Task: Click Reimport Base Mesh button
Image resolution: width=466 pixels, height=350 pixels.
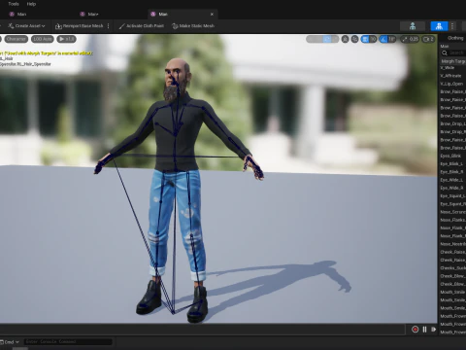Action: point(80,26)
